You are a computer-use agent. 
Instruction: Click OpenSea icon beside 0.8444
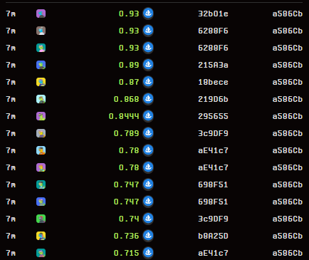pyautogui.click(x=148, y=116)
